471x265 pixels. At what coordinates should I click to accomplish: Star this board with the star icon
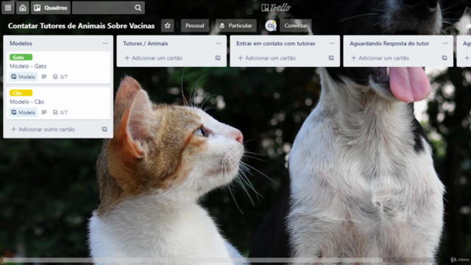(x=168, y=26)
